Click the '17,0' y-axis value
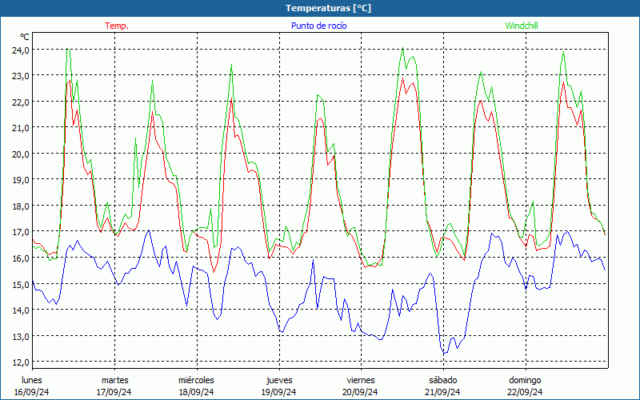 point(21,232)
